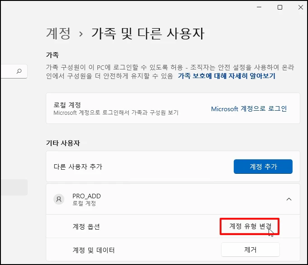
Task: Click the 계정 옵션 label
Action: click(x=86, y=226)
